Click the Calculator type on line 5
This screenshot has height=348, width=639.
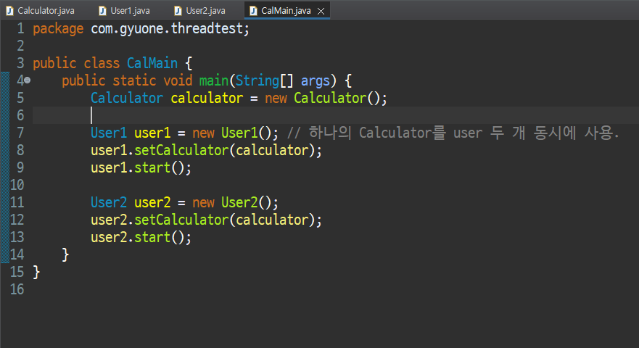[127, 98]
